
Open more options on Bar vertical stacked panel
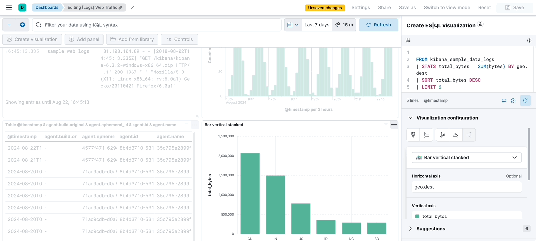394,125
